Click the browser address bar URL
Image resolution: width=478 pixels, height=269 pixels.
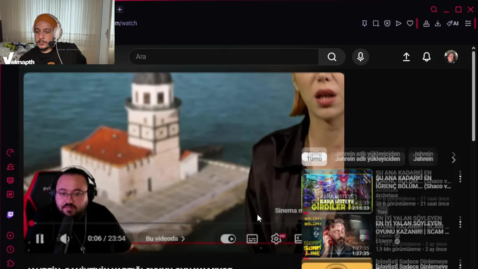126,23
